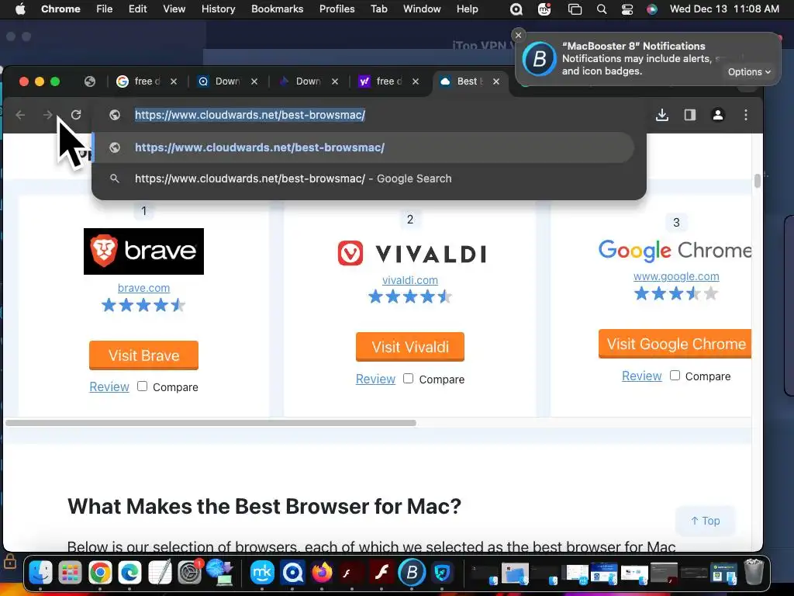Open the Flash Player dock icon

381,573
